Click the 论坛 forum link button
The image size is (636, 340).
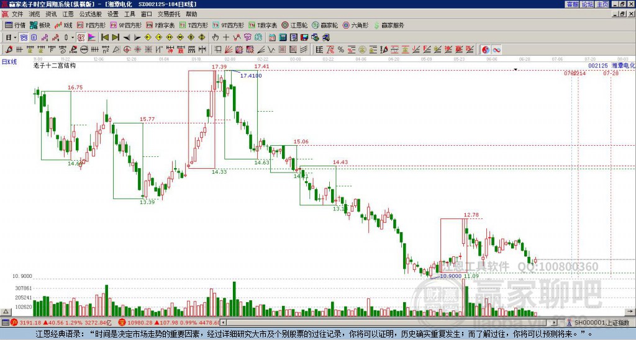pyautogui.click(x=588, y=4)
